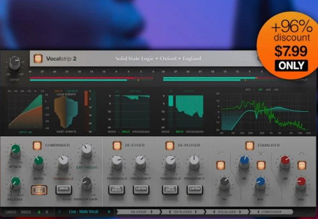Click the green ATTACK knob
318x219 pixels.
point(15,151)
